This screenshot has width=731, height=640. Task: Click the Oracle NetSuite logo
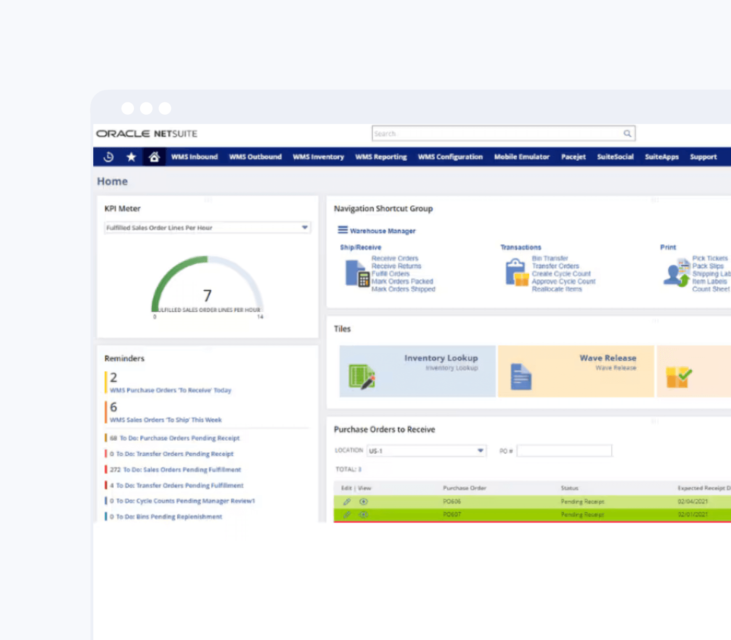click(x=147, y=133)
